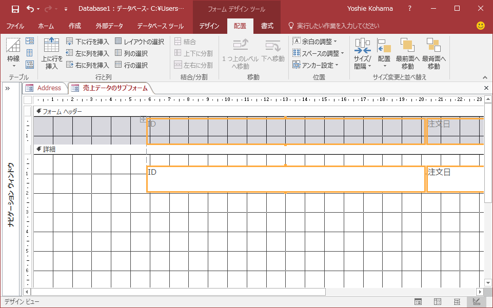Select the 注文日 text box in detail

(x=455, y=179)
